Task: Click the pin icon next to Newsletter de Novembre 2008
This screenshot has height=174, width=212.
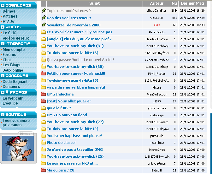Action: (44, 25)
